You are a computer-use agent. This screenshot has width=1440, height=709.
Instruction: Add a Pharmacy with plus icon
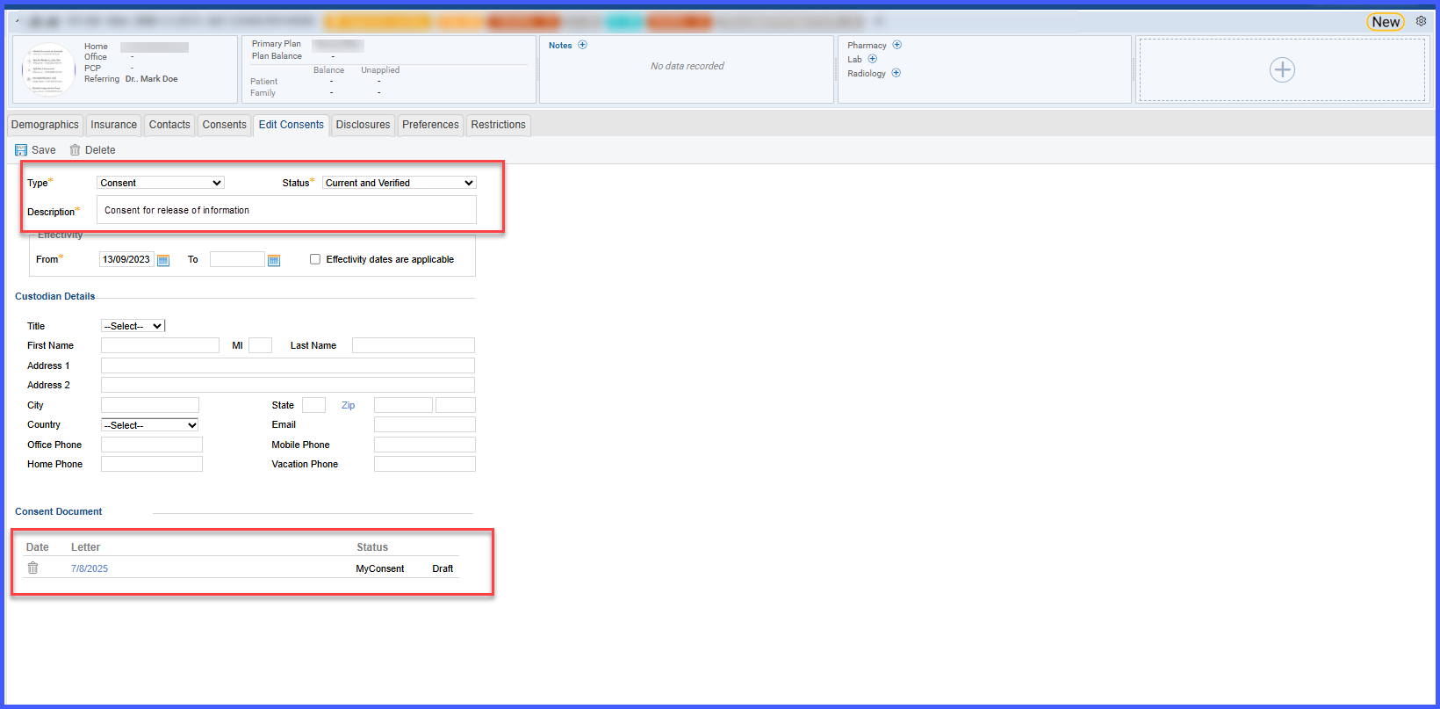pos(896,45)
